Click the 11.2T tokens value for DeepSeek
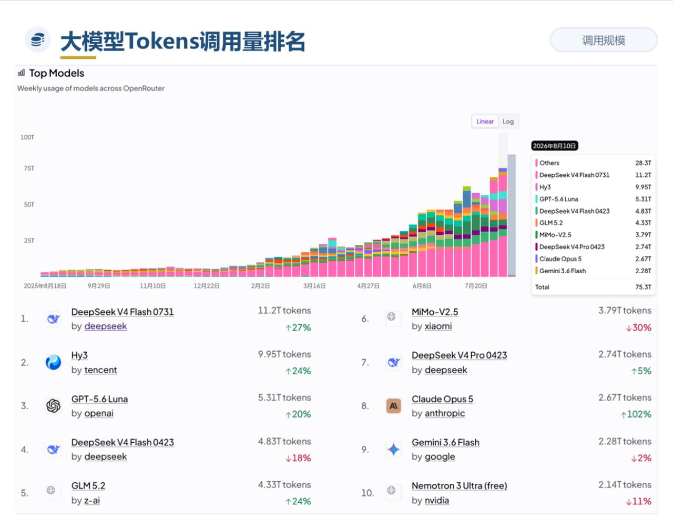The height and width of the screenshot is (517, 673). coord(284,311)
